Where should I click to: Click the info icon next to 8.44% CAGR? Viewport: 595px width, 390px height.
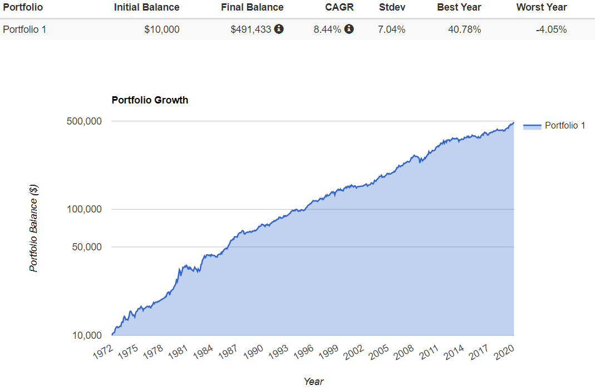[x=349, y=29]
